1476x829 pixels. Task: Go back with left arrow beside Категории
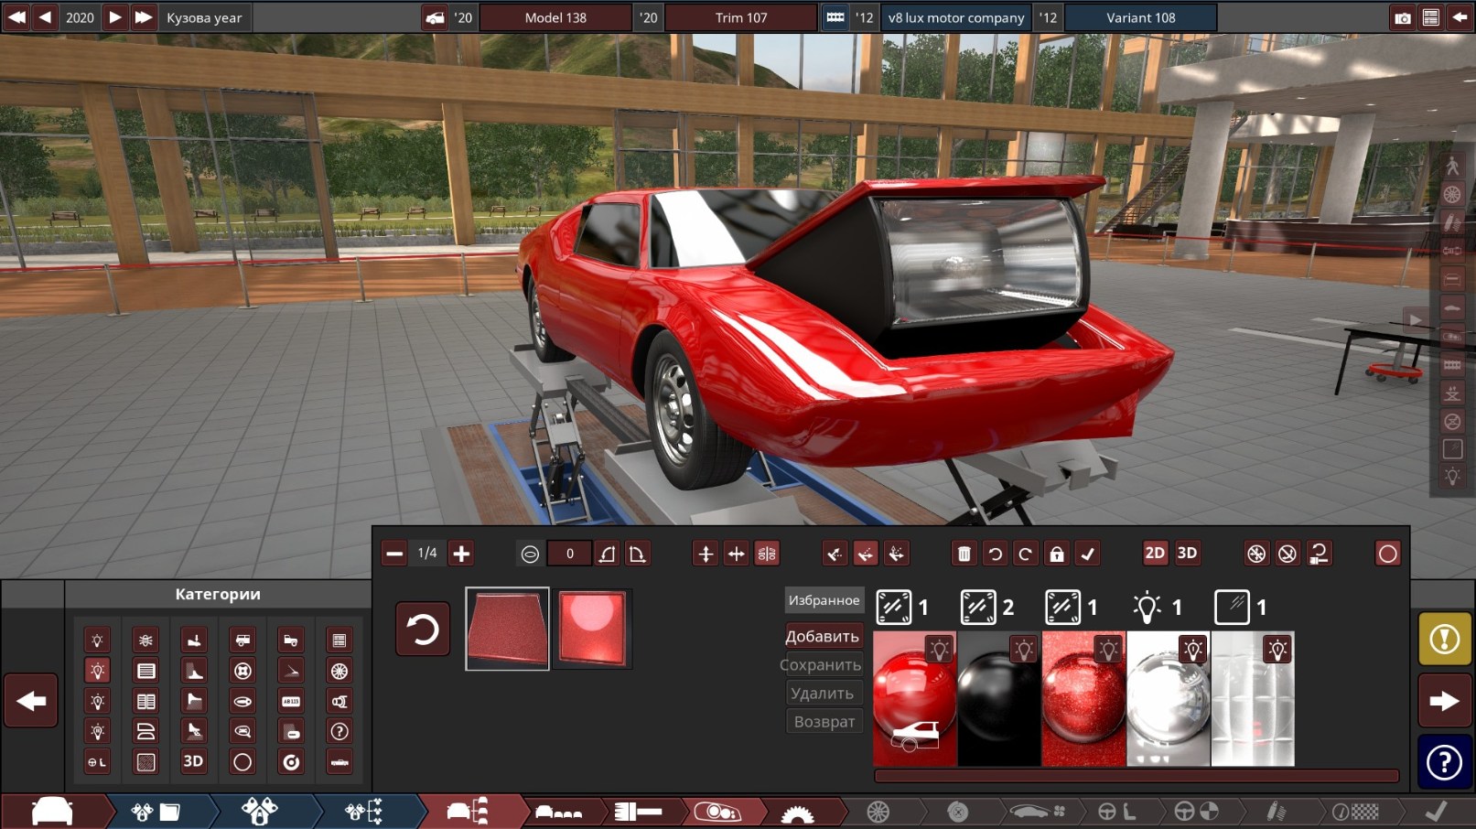[31, 701]
